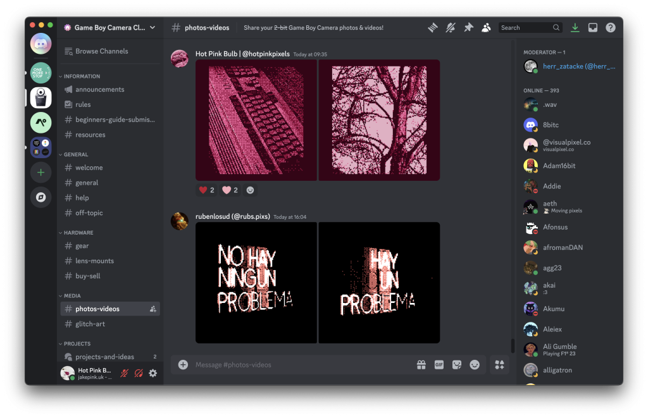Click the gift Nitro icon

[421, 365]
